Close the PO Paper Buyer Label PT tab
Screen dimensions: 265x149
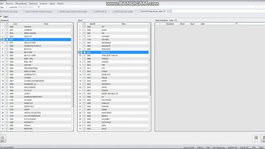point(170,12)
